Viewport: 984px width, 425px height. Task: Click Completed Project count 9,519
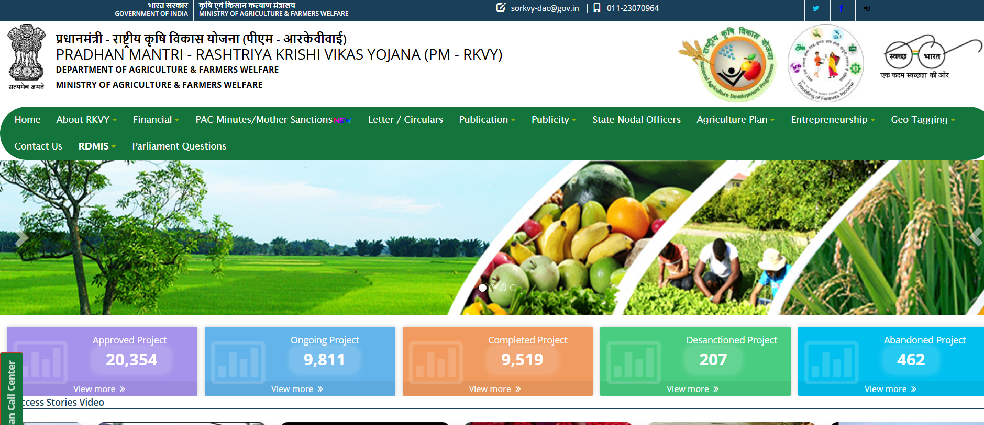(x=522, y=360)
